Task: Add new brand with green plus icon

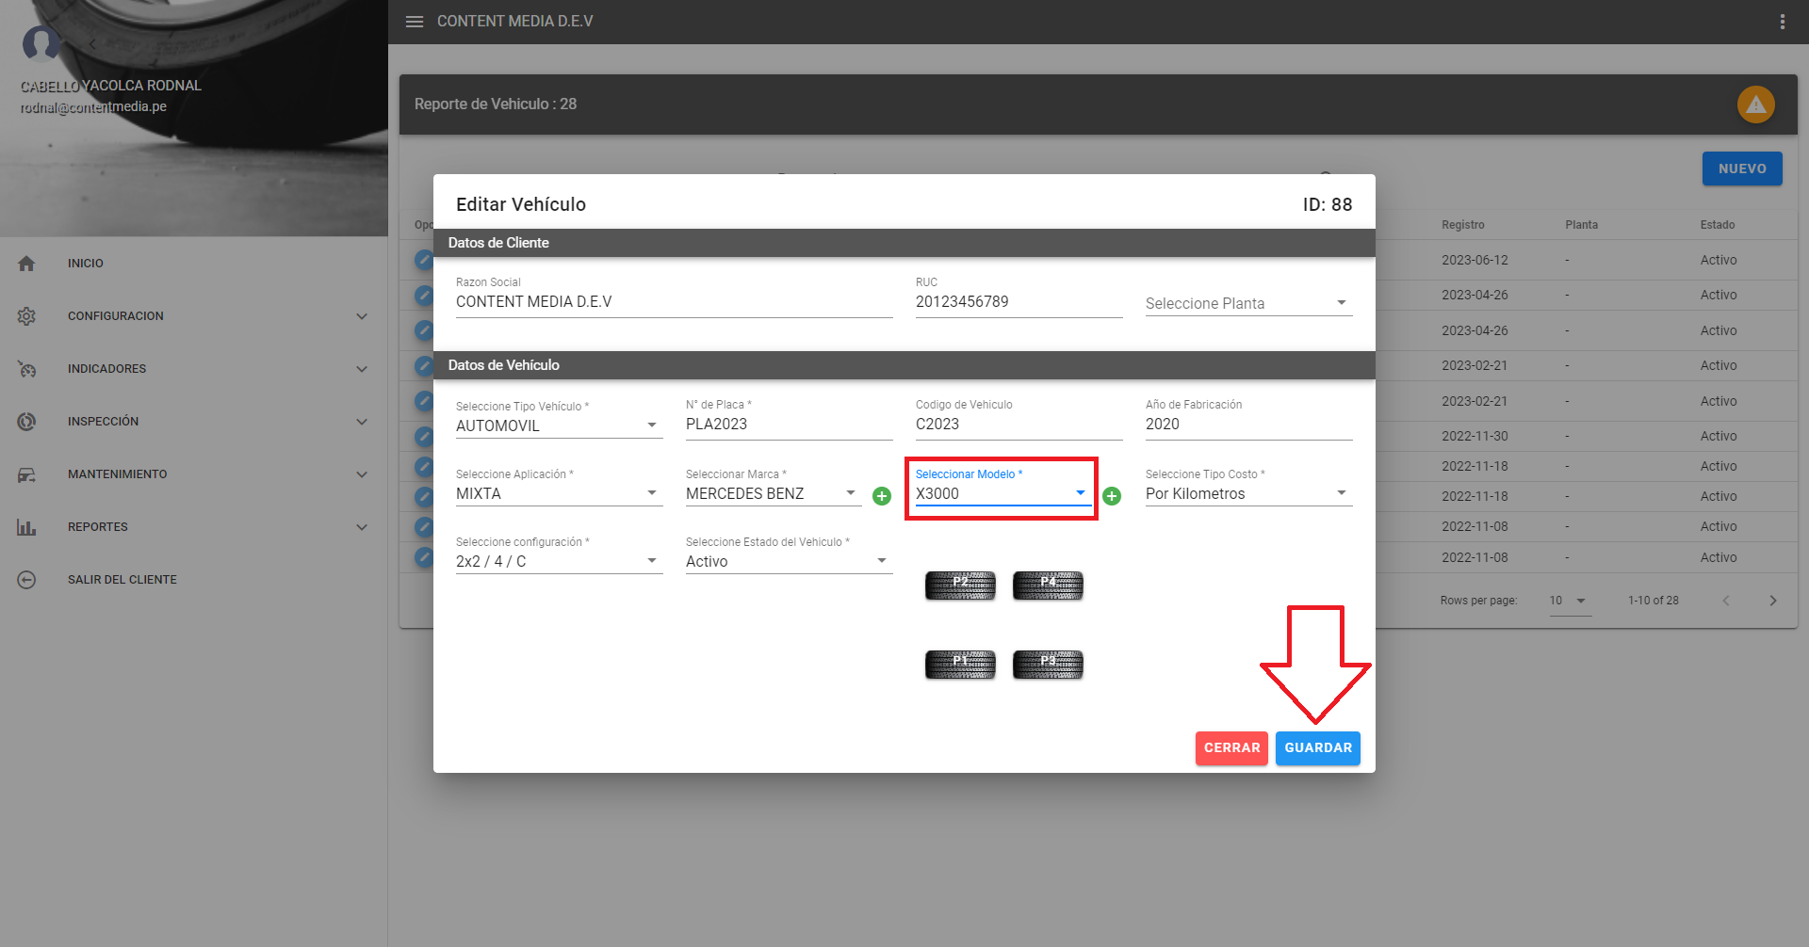Action: [x=882, y=496]
